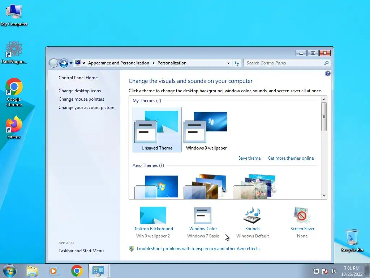The height and width of the screenshot is (278, 370).
Task: Click the Back navigation arrow
Action: (53, 63)
